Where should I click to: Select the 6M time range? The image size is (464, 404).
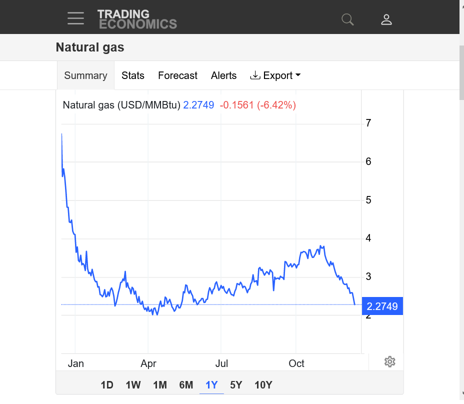(186, 385)
